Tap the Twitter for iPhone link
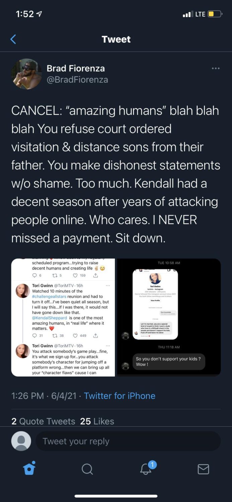 (120, 396)
